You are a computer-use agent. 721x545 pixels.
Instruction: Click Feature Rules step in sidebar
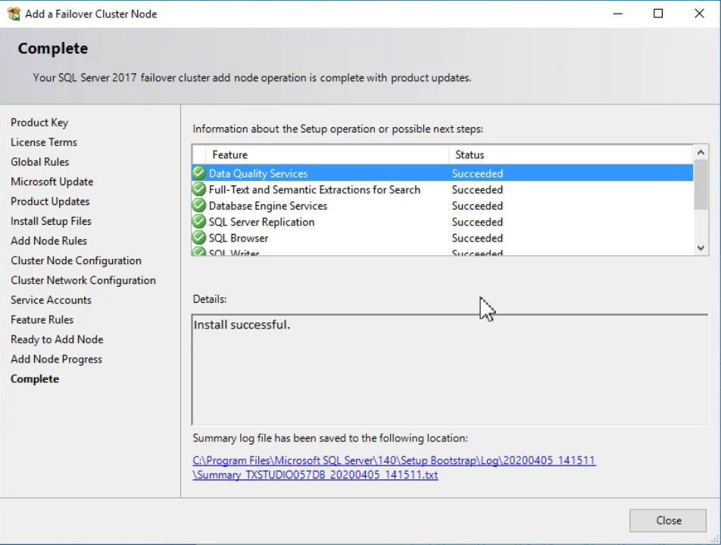click(x=42, y=320)
